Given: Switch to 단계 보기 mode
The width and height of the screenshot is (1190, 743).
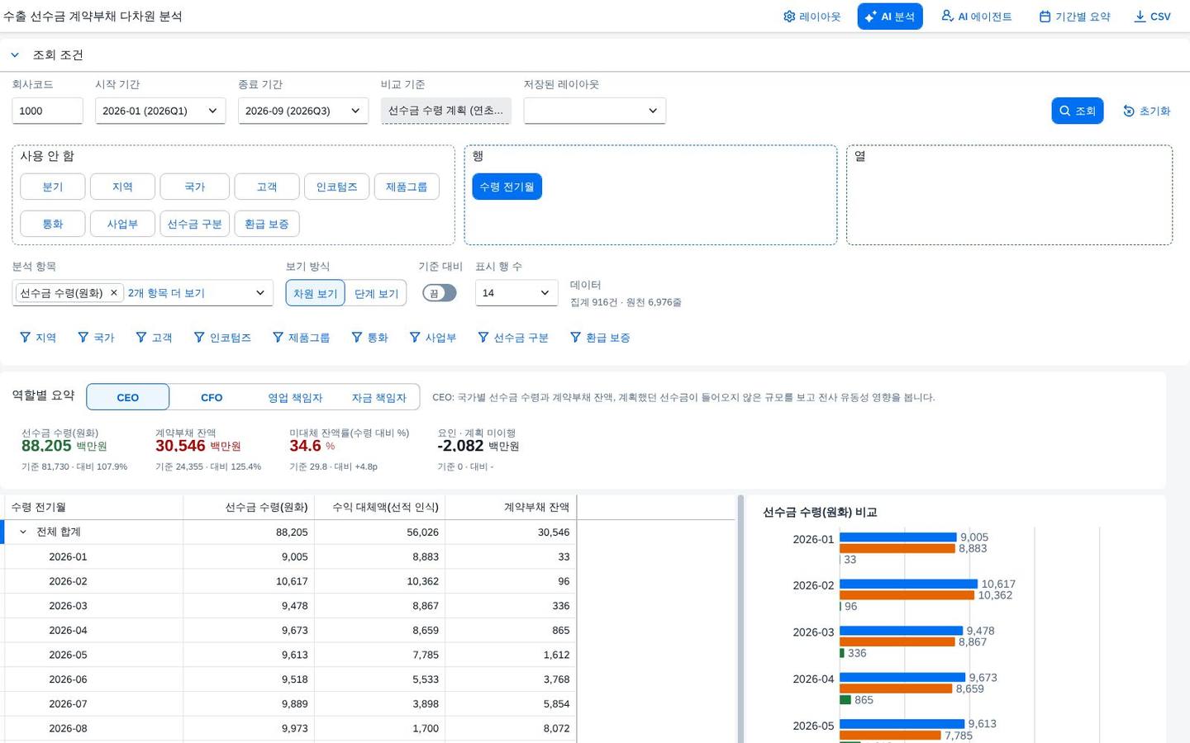Looking at the screenshot, I should pyautogui.click(x=376, y=293).
